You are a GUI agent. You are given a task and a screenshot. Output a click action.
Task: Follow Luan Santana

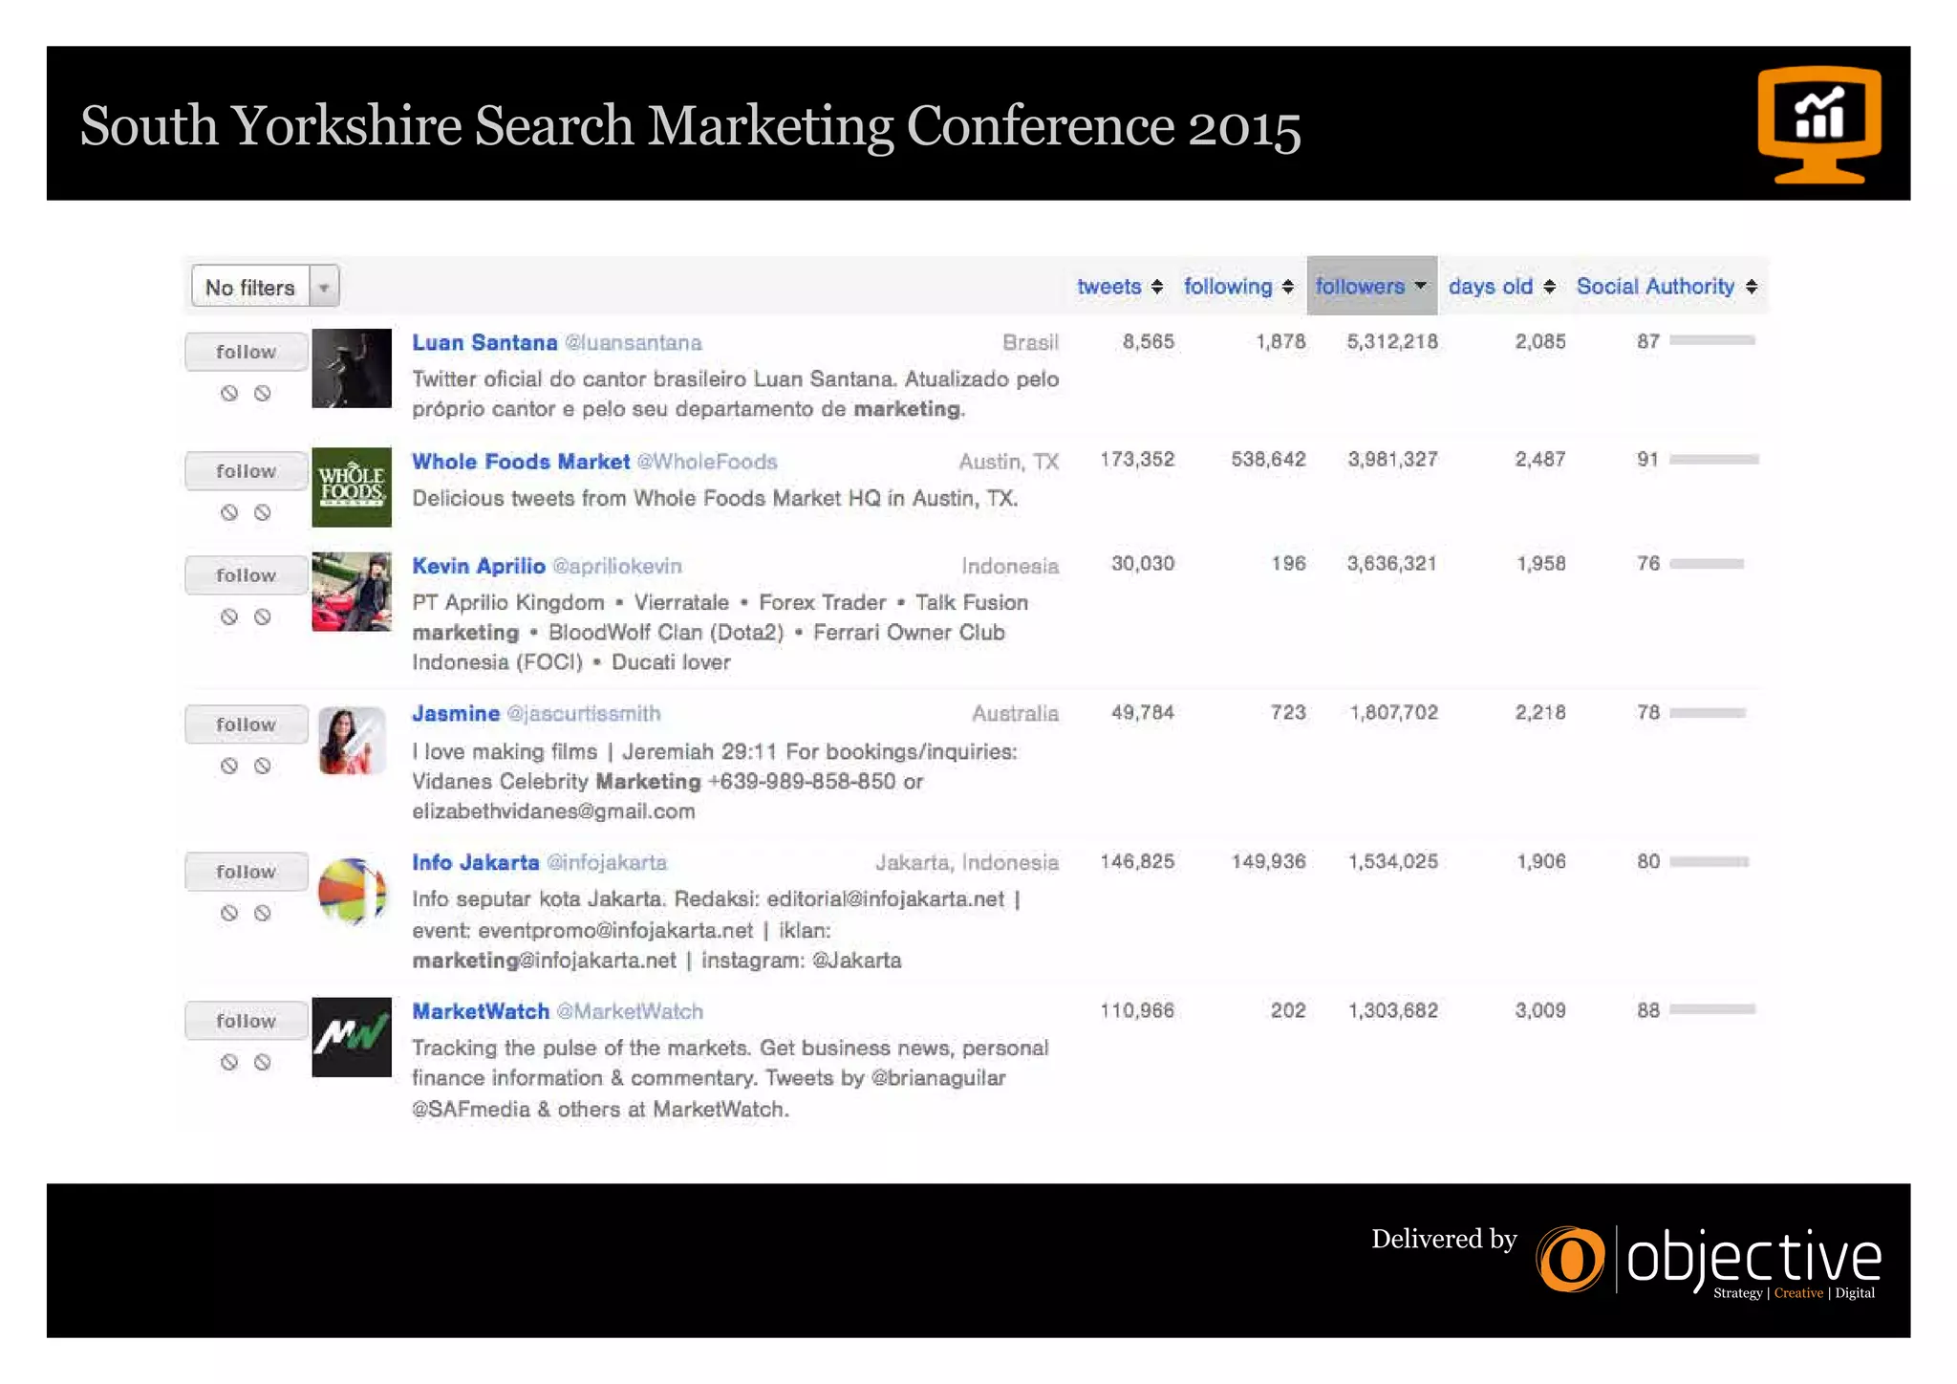tap(246, 352)
